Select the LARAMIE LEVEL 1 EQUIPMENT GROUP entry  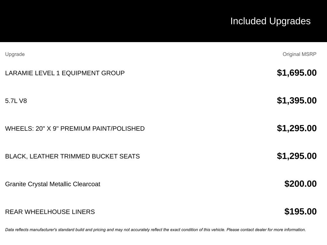(x=65, y=73)
